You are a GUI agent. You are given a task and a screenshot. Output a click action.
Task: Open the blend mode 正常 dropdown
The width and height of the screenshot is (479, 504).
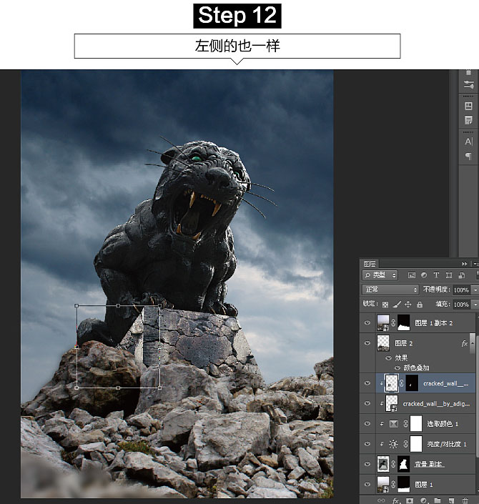(x=391, y=290)
